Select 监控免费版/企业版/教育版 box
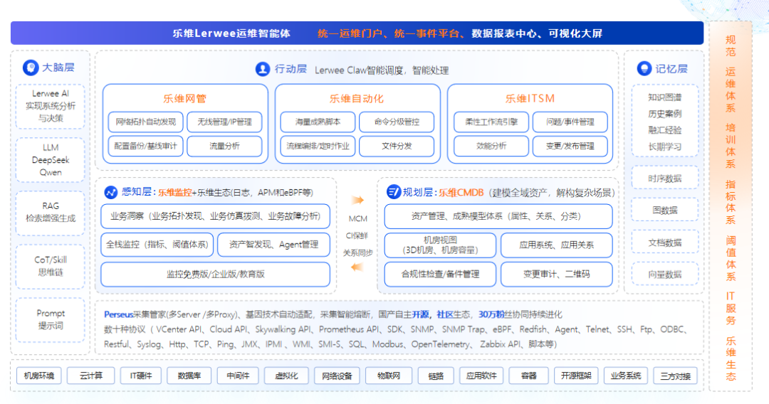This screenshot has width=769, height=404. coord(215,275)
